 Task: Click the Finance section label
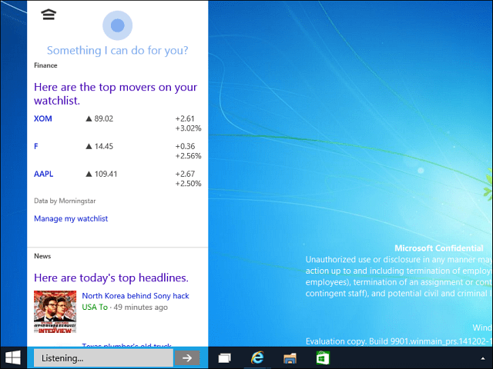point(45,65)
